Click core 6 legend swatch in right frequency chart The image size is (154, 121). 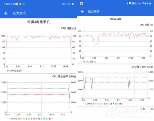click(116, 104)
